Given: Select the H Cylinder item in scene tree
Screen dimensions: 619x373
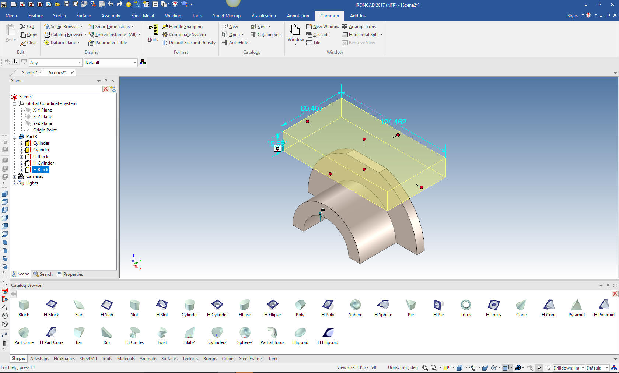Looking at the screenshot, I should pos(43,163).
